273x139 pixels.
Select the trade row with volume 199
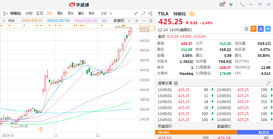[244, 90]
